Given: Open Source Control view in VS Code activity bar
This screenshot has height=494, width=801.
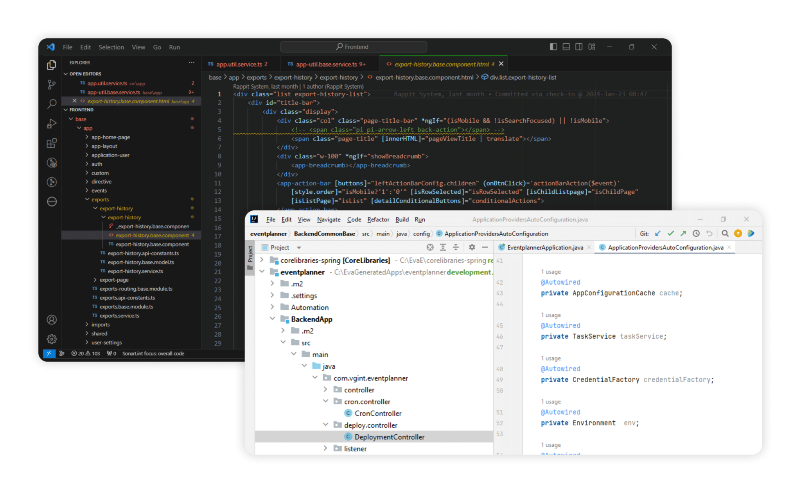Looking at the screenshot, I should (x=51, y=84).
